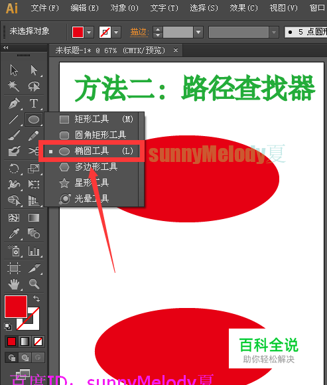Choose 光晕工具 from the flyout
This screenshot has height=385, width=327.
(92, 198)
